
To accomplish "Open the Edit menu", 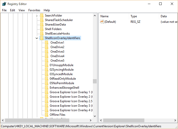I will click(x=13, y=10).
